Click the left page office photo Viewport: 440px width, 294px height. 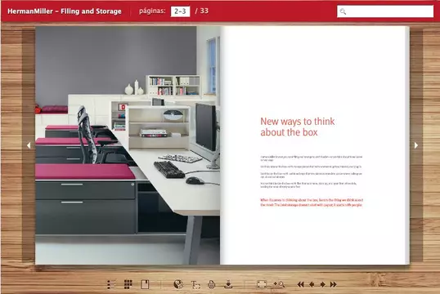point(128,145)
